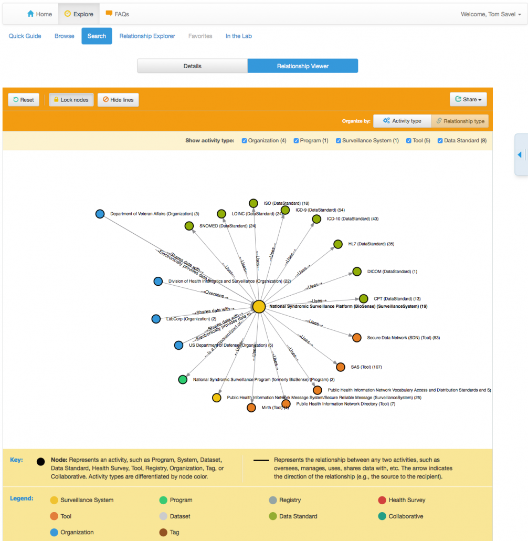Reset the relationship graph
528x541 pixels.
coord(24,100)
